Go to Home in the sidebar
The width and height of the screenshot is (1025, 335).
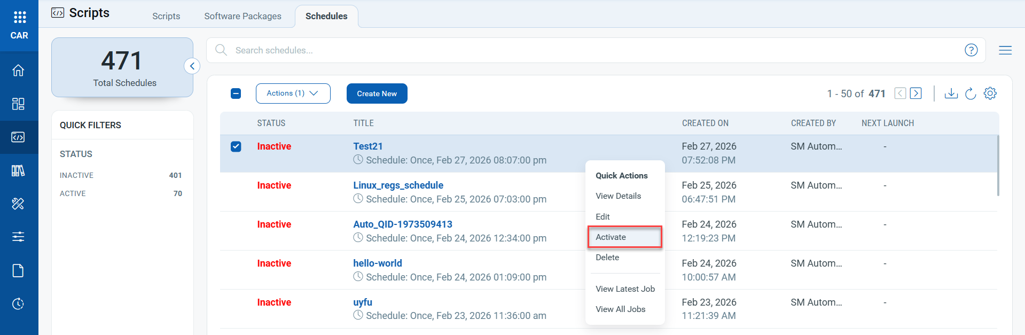tap(18, 71)
